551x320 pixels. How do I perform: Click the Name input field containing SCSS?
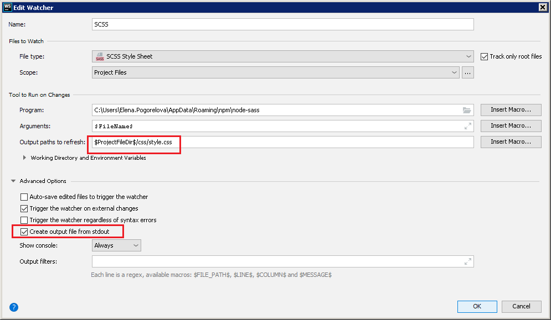282,24
